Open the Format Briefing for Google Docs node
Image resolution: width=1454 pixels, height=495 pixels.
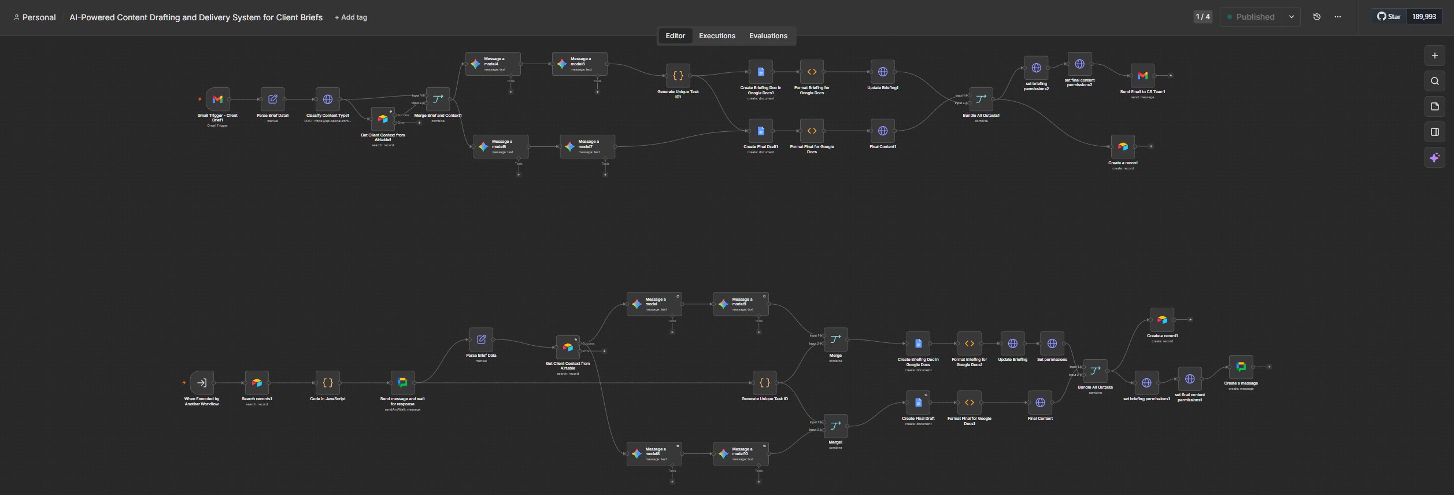tap(812, 72)
